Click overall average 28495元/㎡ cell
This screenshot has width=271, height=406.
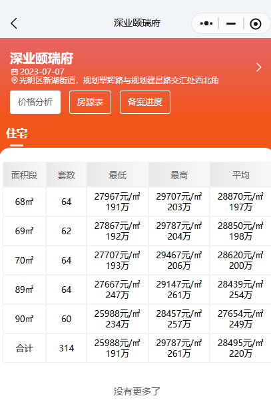pyautogui.click(x=240, y=348)
